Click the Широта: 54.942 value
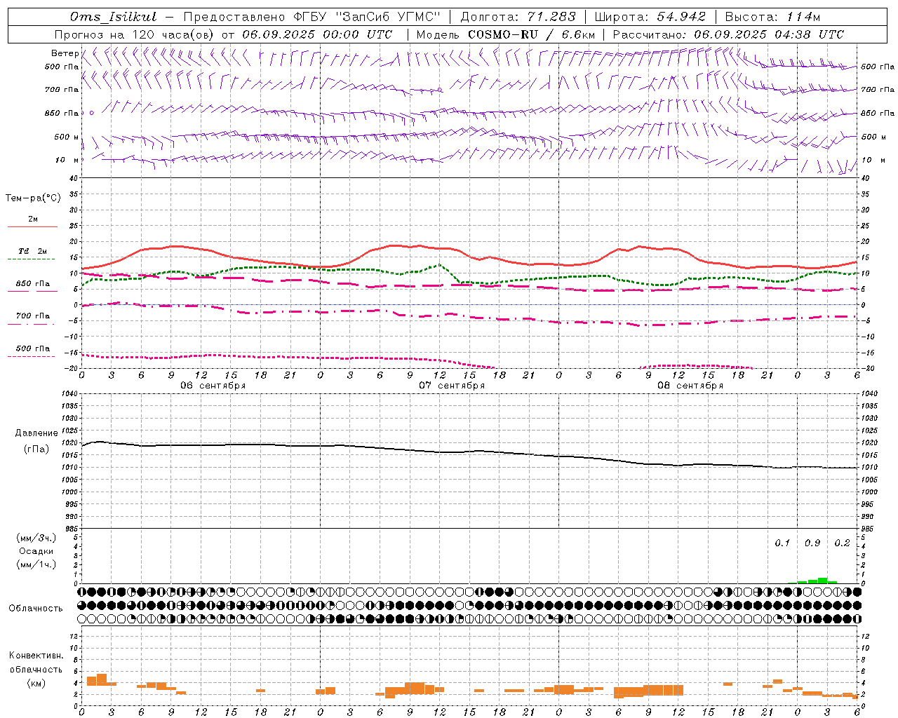 (650, 17)
